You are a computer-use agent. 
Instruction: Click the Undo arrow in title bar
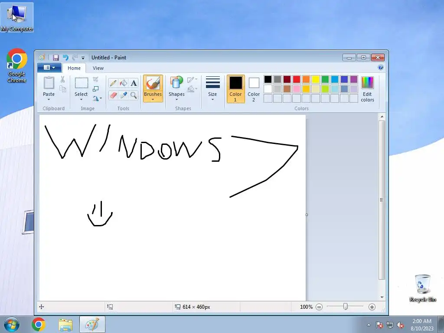coord(65,58)
